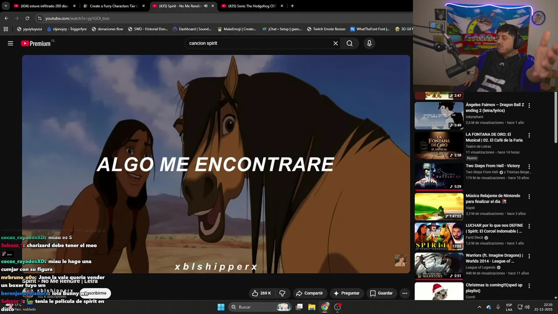Image resolution: width=558 pixels, height=314 pixels.
Task: Open Ángeles Fuimos Dragon Ball Z thumbnail
Action: (439, 116)
